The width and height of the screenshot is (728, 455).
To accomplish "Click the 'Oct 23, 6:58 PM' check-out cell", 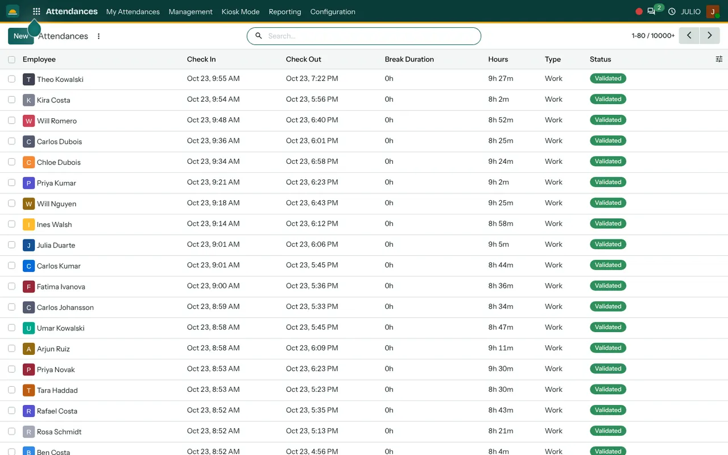I will (312, 162).
